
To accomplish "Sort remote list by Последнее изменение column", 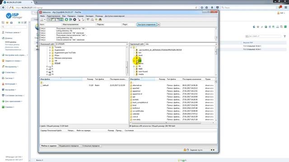I will (191, 79).
